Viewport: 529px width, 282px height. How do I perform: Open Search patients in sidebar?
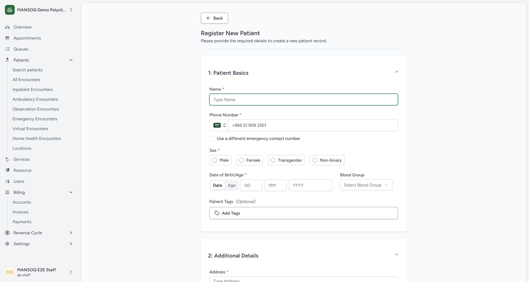coord(28,70)
